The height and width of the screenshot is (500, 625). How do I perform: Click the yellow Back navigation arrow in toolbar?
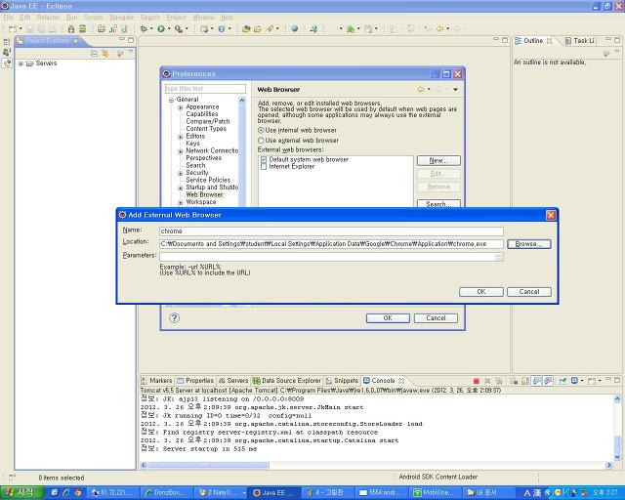pos(439,28)
